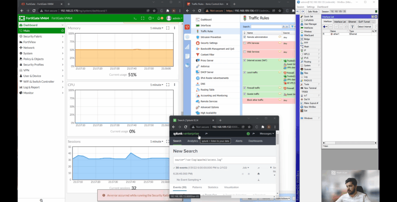Select the ether1 interface row
Screen dimensions: 397x202
(349, 34)
